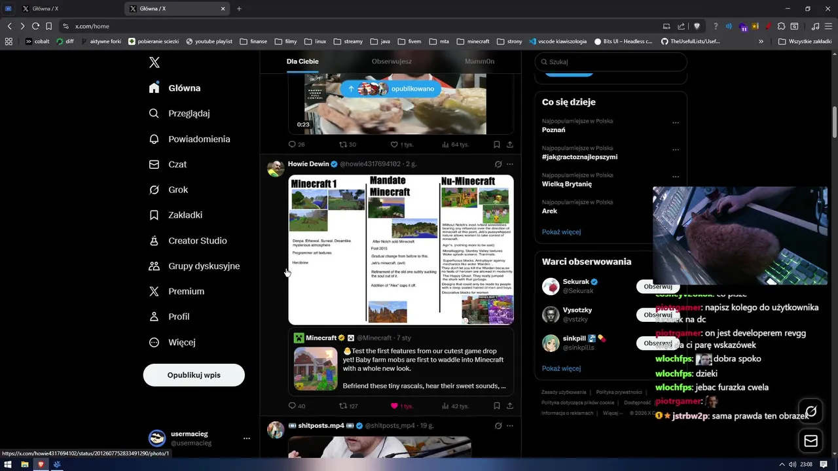Switch to the Dla Ciebie tab
Viewport: 838px width, 471px height.
pos(302,61)
